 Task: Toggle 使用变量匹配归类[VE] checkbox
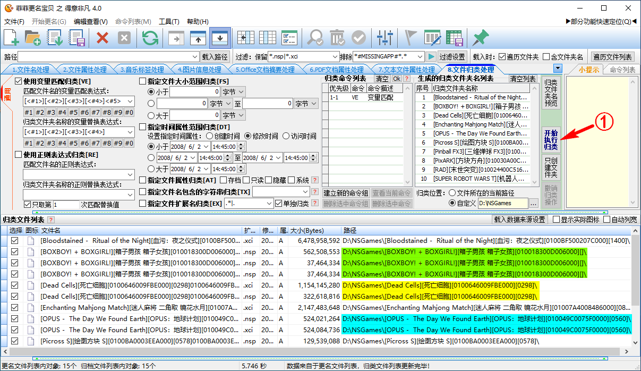tap(19, 81)
